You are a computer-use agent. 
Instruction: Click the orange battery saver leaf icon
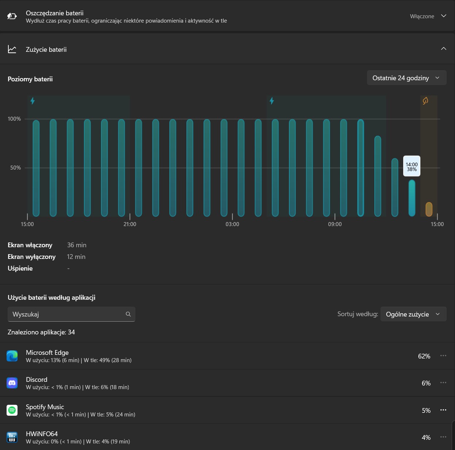[x=425, y=101]
